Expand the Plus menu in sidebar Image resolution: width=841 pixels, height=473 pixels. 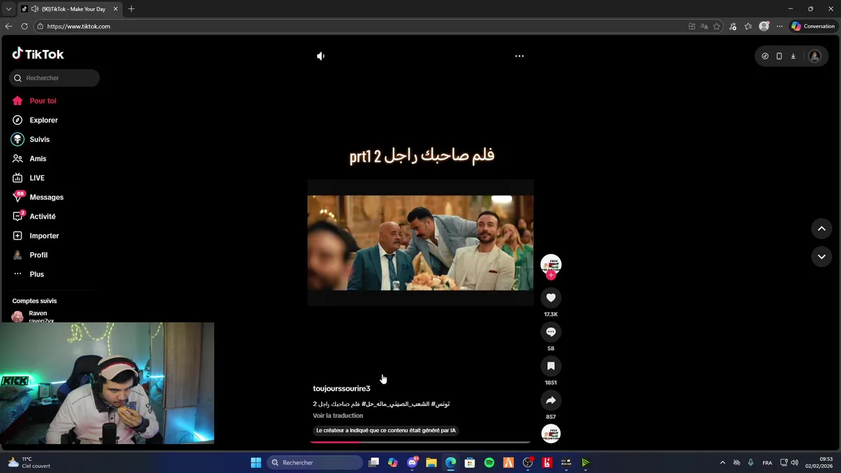tap(36, 274)
